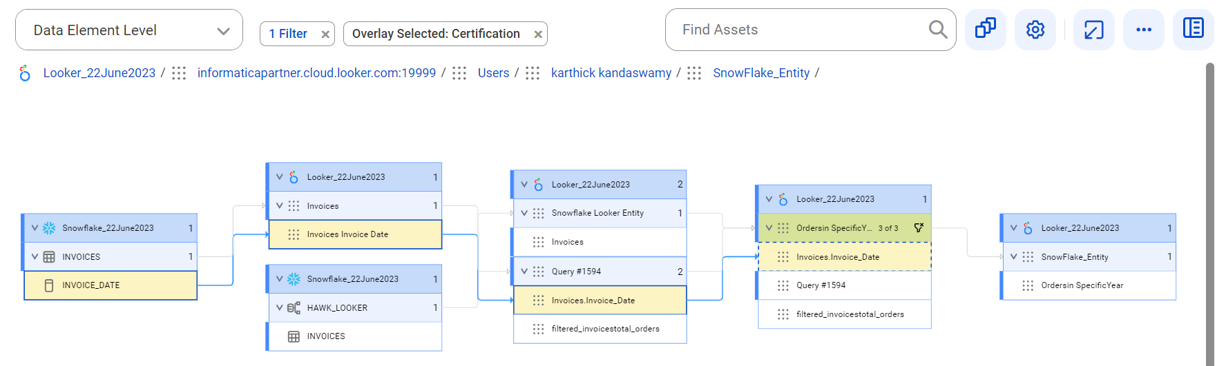The height and width of the screenshot is (366, 1226).
Task: Click the expand/fit view icon
Action: pos(1093,30)
